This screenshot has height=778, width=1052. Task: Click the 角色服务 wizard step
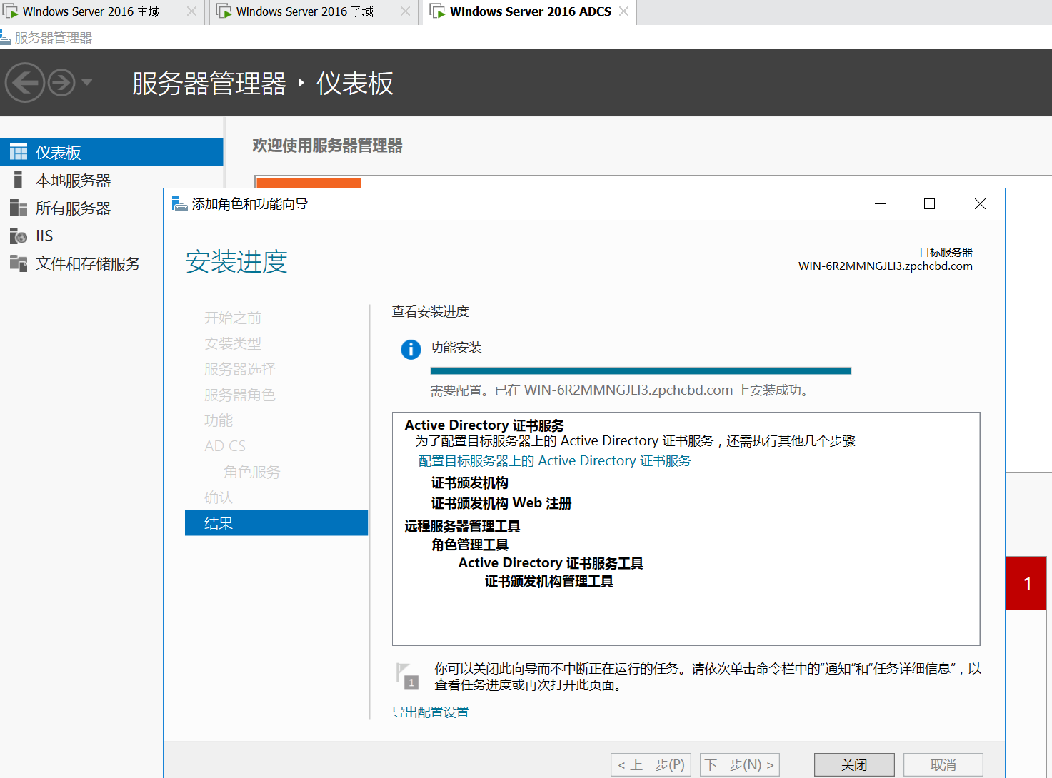click(x=252, y=472)
